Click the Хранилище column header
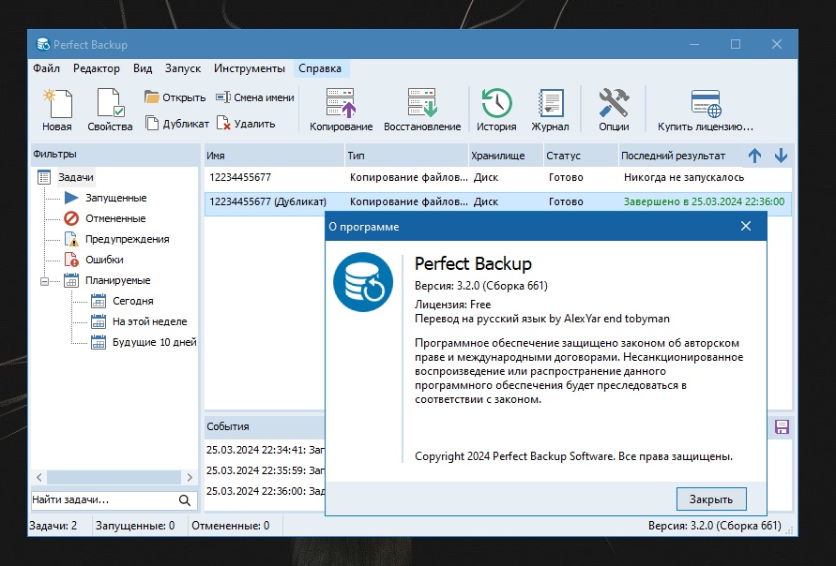 (x=506, y=156)
